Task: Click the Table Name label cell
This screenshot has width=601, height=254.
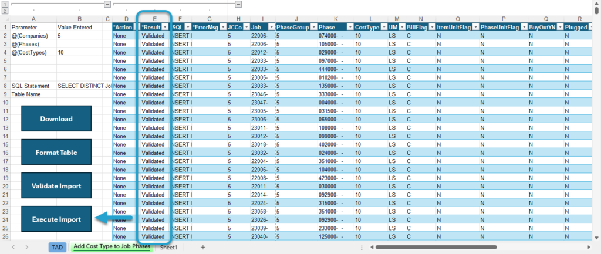Action: tap(33, 94)
